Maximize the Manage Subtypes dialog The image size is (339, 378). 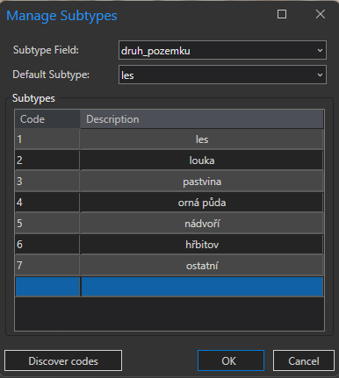point(282,14)
